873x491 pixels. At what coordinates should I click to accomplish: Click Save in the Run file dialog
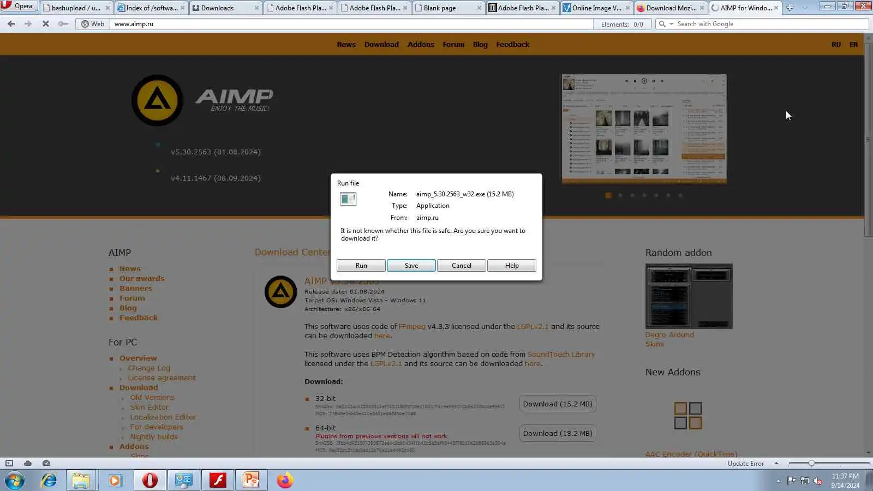tap(411, 266)
